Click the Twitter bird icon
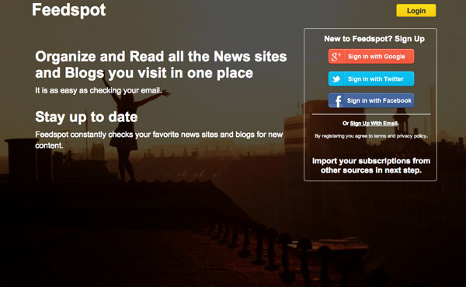 click(336, 79)
